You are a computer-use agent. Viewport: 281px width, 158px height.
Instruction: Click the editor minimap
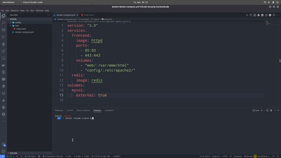[268, 23]
